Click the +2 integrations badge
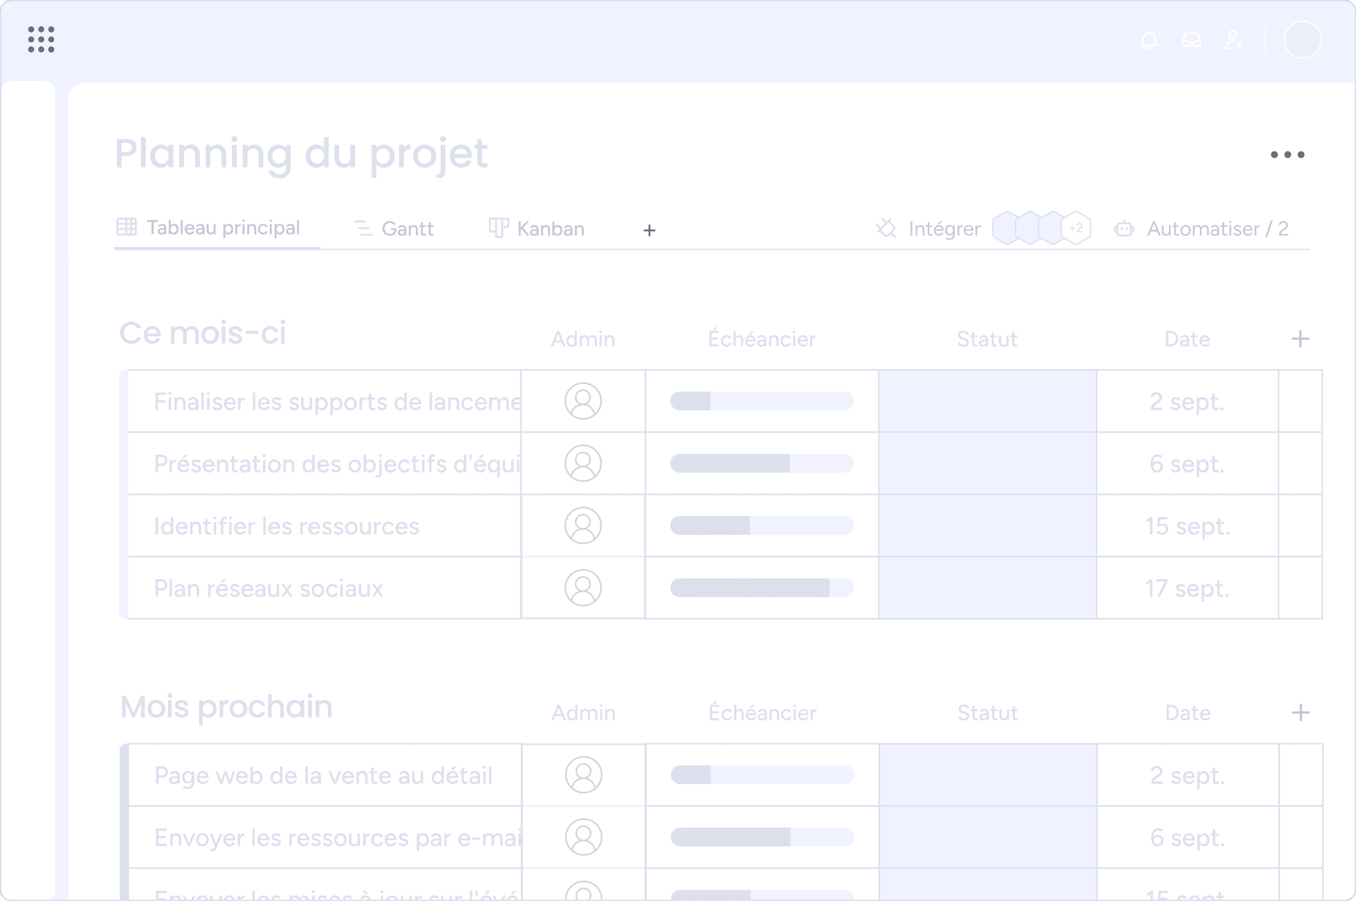Screen dimensions: 1356x901 click(1076, 228)
